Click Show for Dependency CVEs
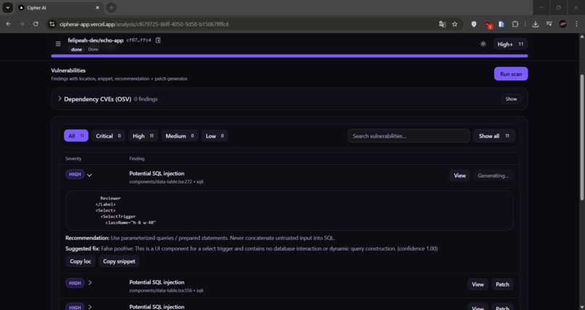Screen dimensions: 585x310 pyautogui.click(x=511, y=99)
